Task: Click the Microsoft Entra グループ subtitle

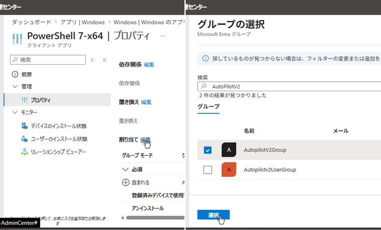Action: pos(224,34)
